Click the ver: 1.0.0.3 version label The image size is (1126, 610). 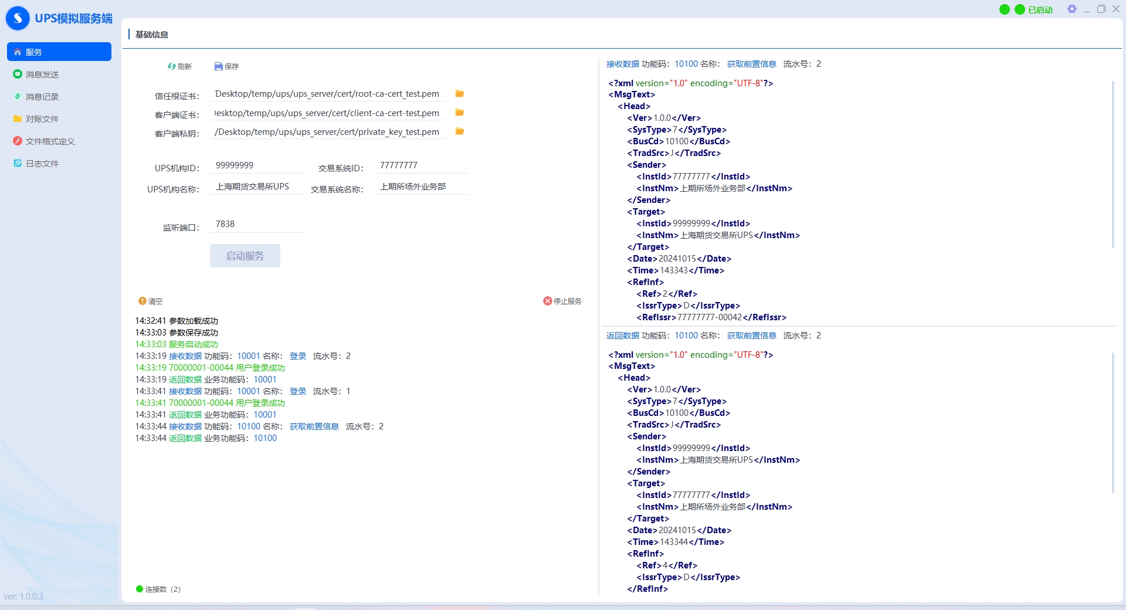[23, 597]
